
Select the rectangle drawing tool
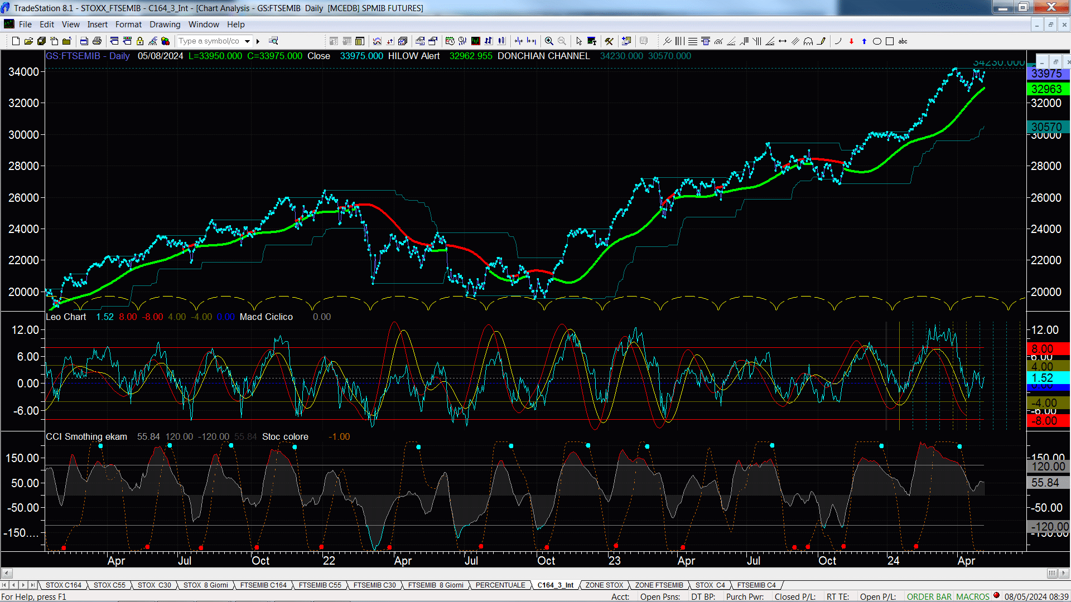[890, 41]
